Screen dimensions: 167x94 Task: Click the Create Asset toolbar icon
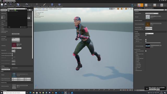(x=18, y=5)
